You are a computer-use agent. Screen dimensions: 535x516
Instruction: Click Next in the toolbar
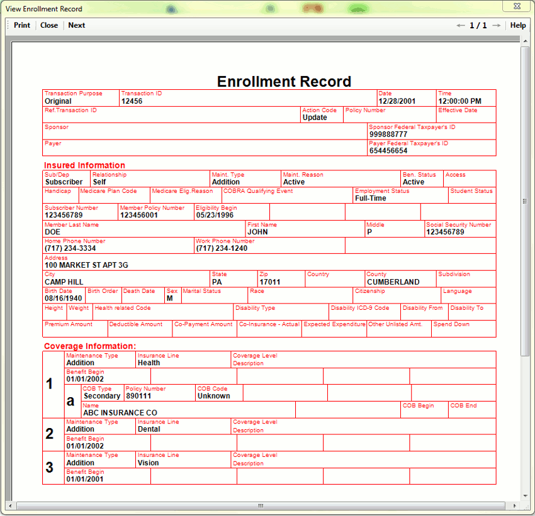[x=77, y=26]
